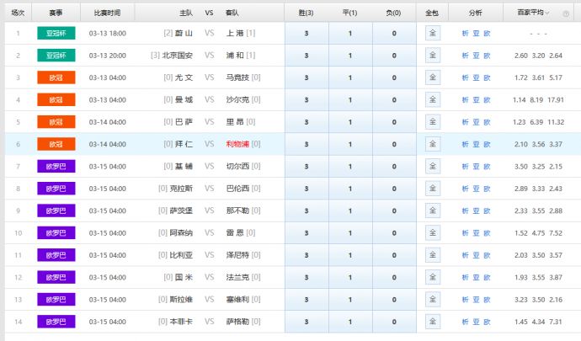581x341 pixels.
Task: Pick 平 1 for match 4 沙尔克
Action: pos(350,100)
